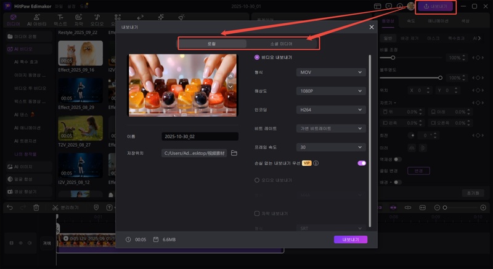Click the layout panel icon in title bar

click(x=378, y=6)
